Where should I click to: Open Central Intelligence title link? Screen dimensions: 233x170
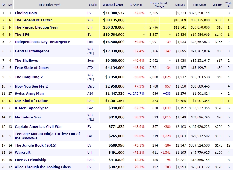(32, 51)
